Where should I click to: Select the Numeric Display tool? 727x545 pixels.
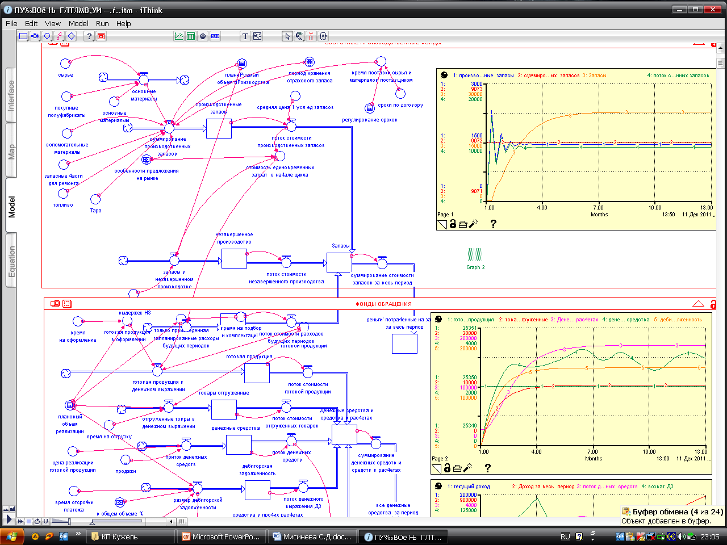pyautogui.click(x=215, y=36)
